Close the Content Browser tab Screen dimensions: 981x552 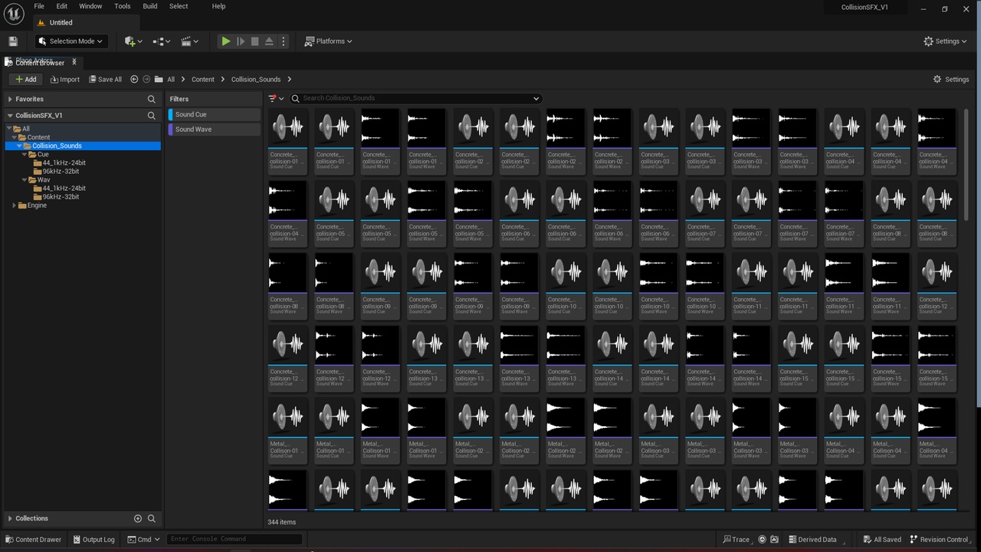coord(74,62)
